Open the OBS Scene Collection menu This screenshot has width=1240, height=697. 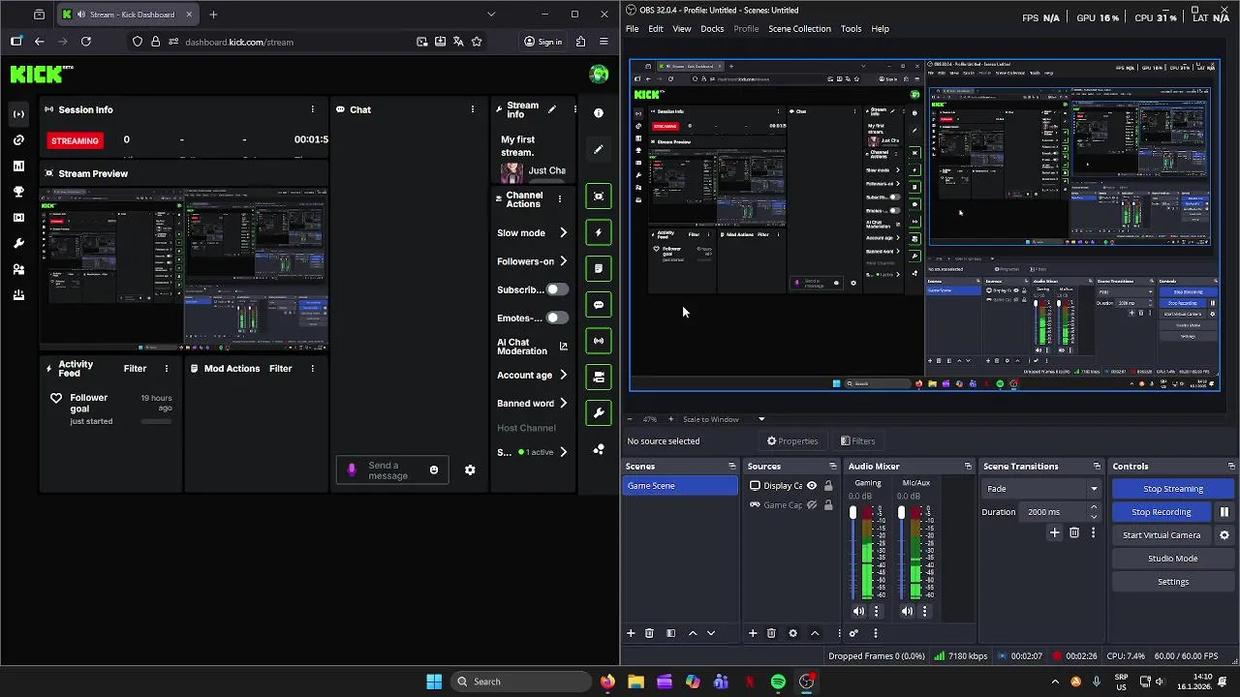click(799, 29)
